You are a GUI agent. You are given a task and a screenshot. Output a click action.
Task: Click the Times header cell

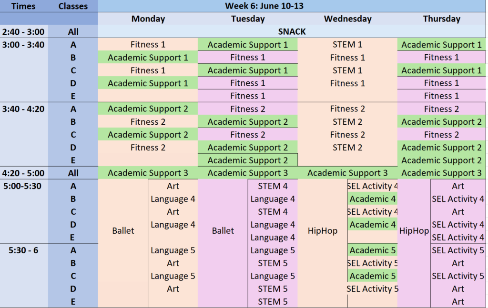coord(24,6)
